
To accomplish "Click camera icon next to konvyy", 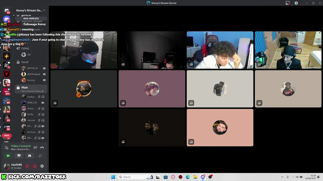I will click(44, 80).
